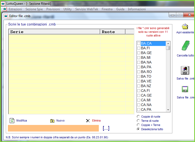Check the BA.TO checkbox
The height and width of the screenshot is (142, 195).
point(139,76)
